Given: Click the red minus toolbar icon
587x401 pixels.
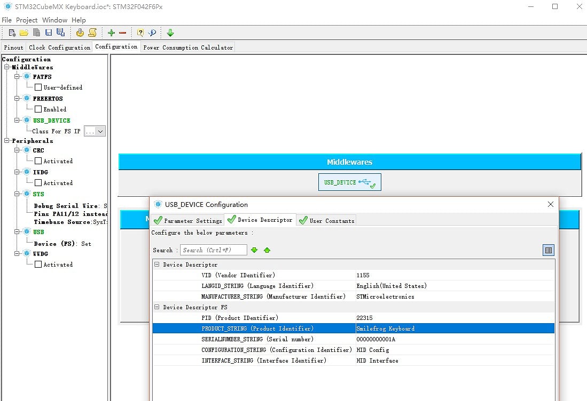Looking at the screenshot, I should coord(122,33).
